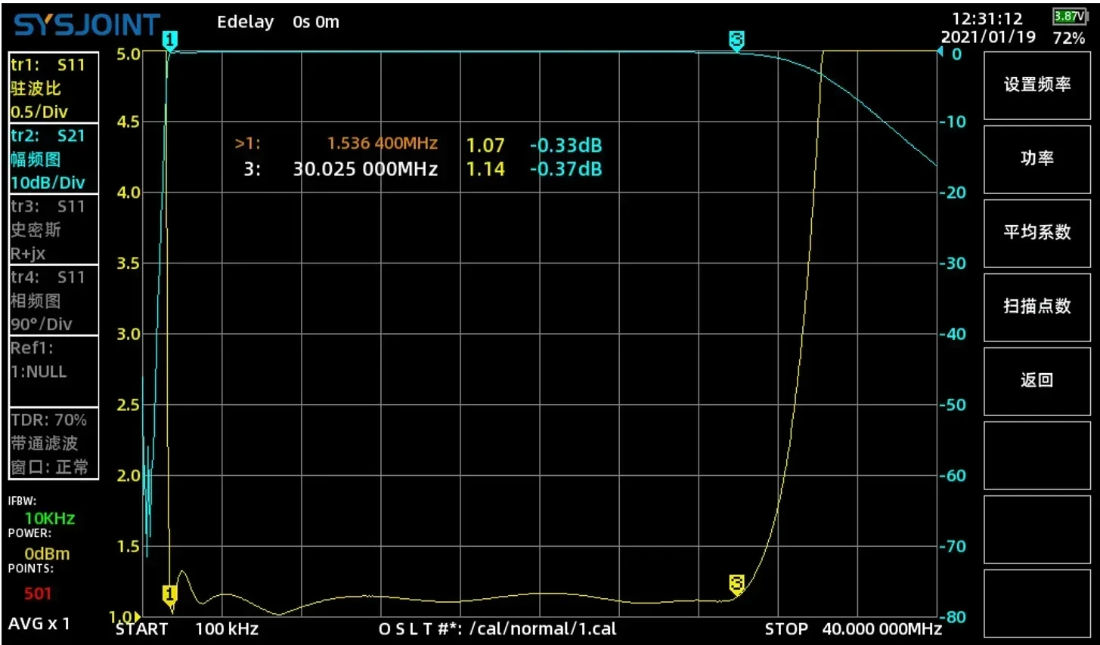Open the Ref1 1:NULL reference box
The width and height of the screenshot is (1100, 645).
(54, 372)
